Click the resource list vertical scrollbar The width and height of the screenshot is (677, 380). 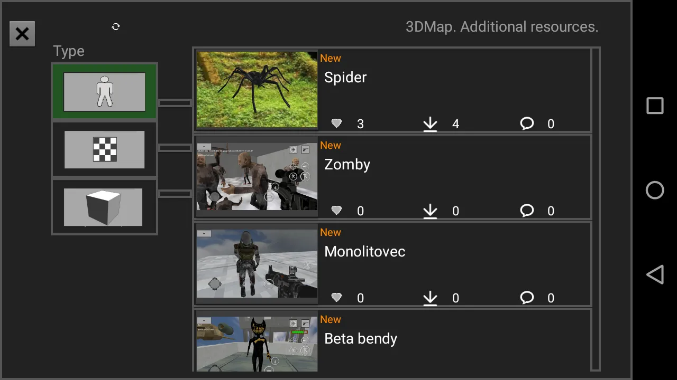point(596,209)
